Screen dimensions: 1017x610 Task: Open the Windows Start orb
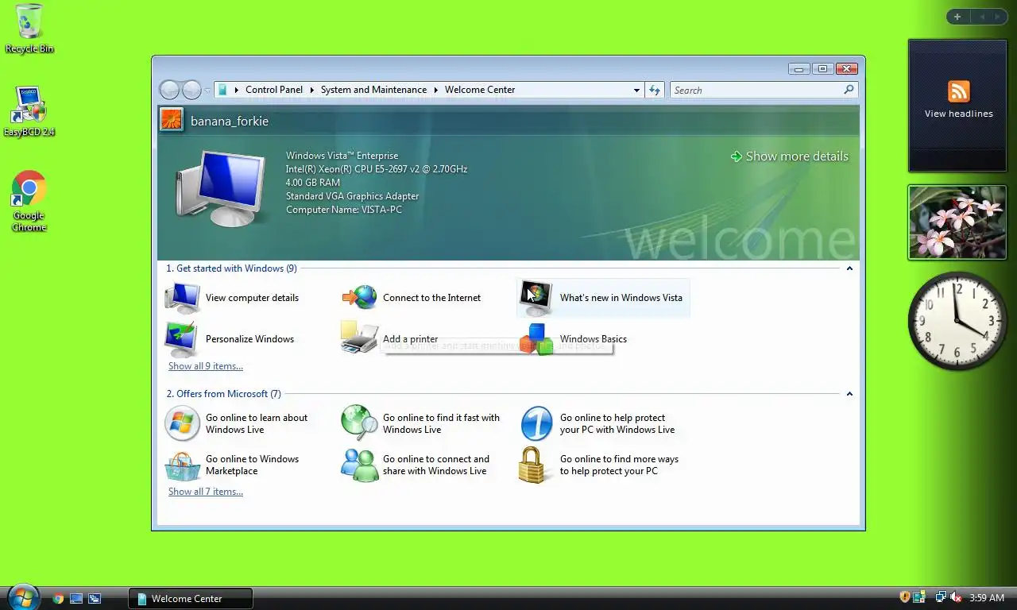(23, 596)
